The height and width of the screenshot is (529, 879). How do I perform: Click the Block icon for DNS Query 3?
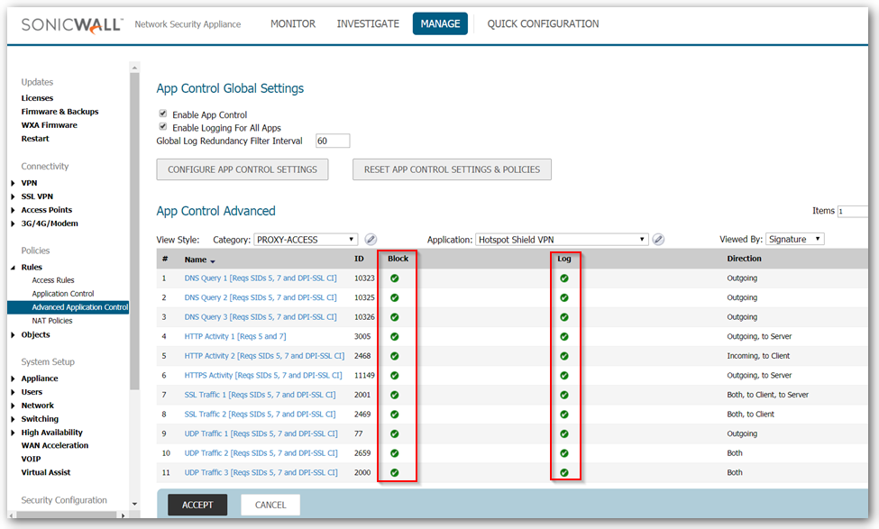pyautogui.click(x=395, y=317)
